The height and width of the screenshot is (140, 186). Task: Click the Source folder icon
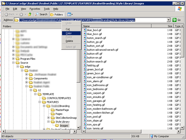(x=17, y=63)
